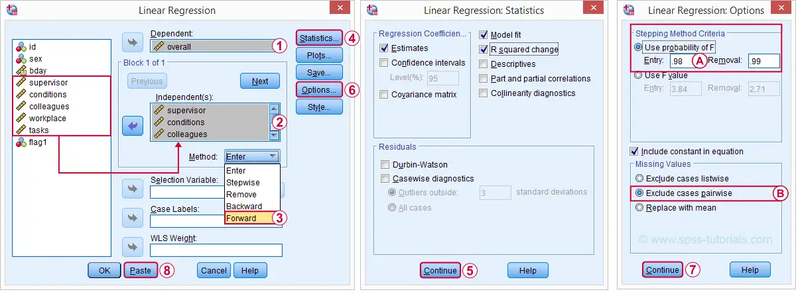Click scrollbar down arrow in Independent(s) list
Viewport: 796px width, 294px height.
click(x=274, y=135)
